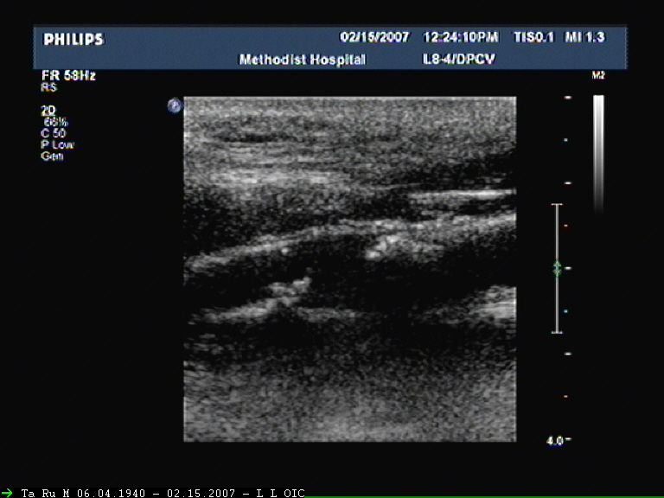Click the grayscale gradient bar
664x498 pixels.
[598, 151]
